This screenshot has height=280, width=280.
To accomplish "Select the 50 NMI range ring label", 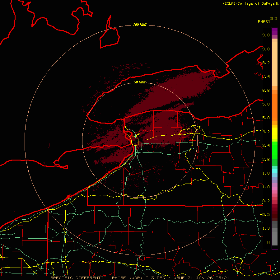I will click(x=140, y=82).
